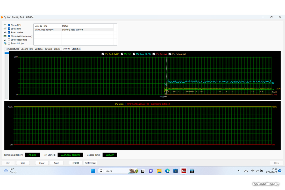Open Microsoft Store from the taskbar

click(x=175, y=171)
